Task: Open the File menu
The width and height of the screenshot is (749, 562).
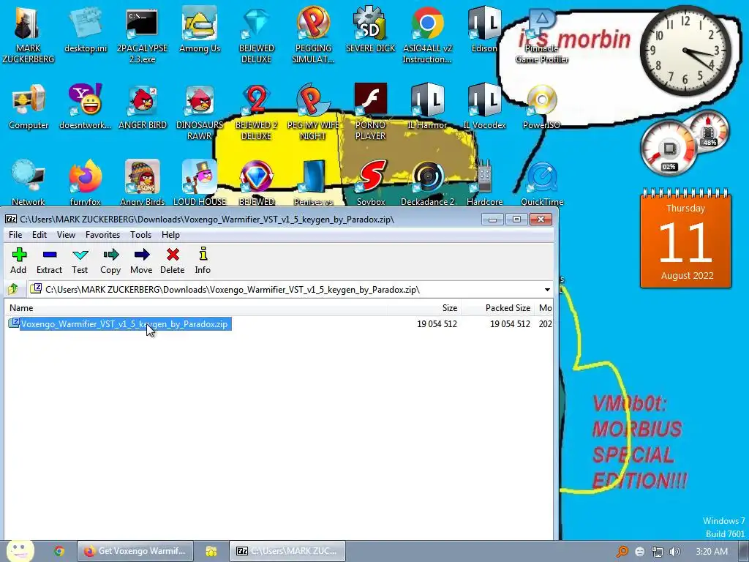Action: click(15, 235)
